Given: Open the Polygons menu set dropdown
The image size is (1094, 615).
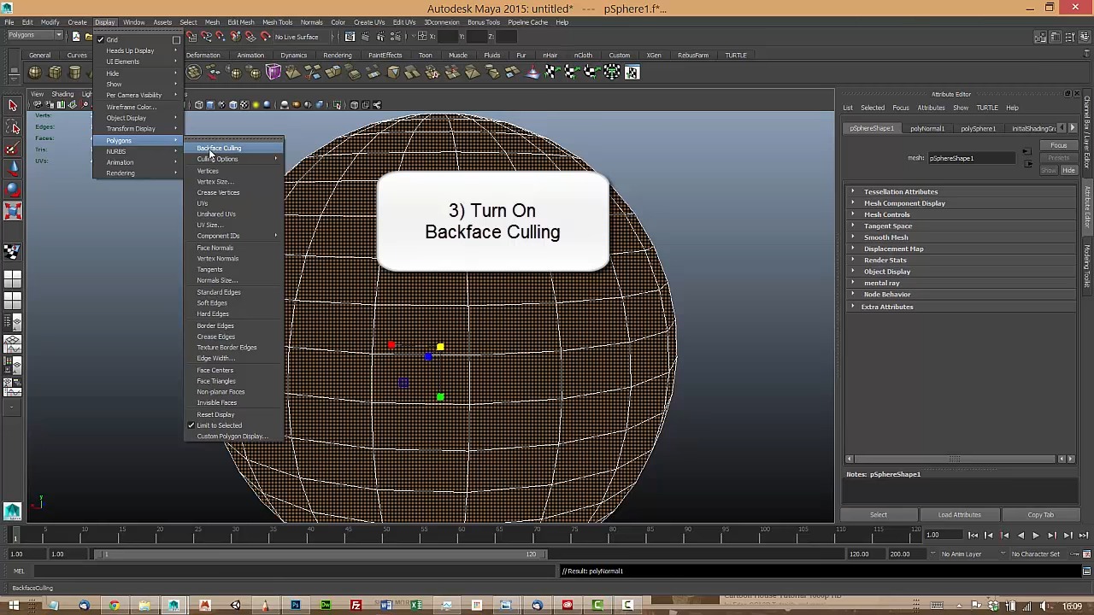Looking at the screenshot, I should point(34,35).
